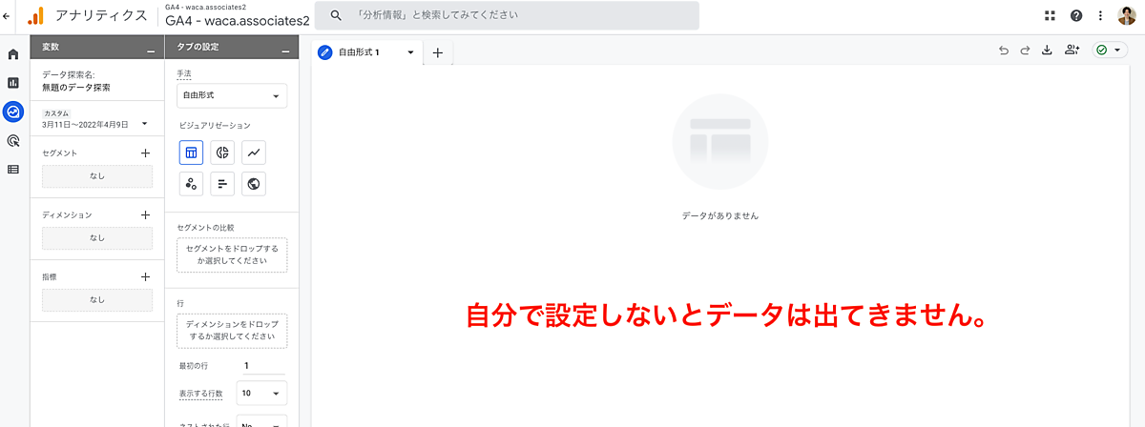Open the 手法 自由形式 dropdown

pyautogui.click(x=232, y=96)
